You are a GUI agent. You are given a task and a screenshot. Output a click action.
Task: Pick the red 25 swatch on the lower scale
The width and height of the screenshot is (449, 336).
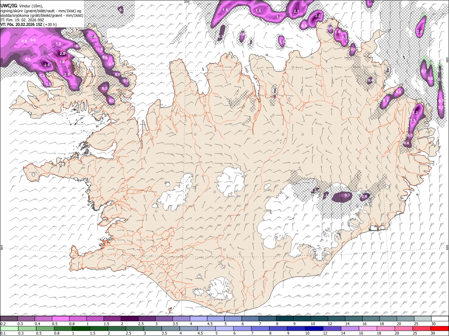click(x=422, y=329)
